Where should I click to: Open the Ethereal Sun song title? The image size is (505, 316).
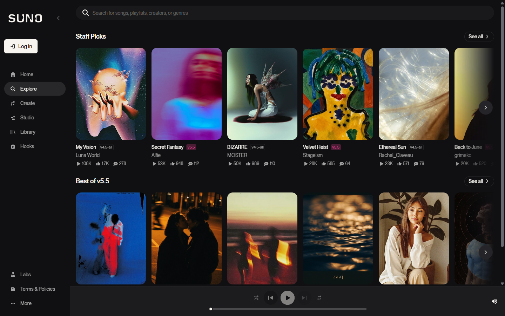click(x=392, y=147)
